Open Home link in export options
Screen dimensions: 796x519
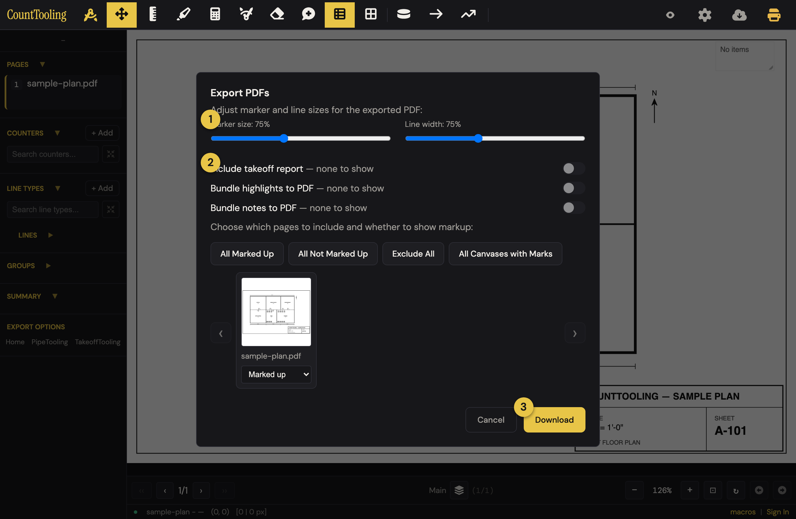pos(15,342)
